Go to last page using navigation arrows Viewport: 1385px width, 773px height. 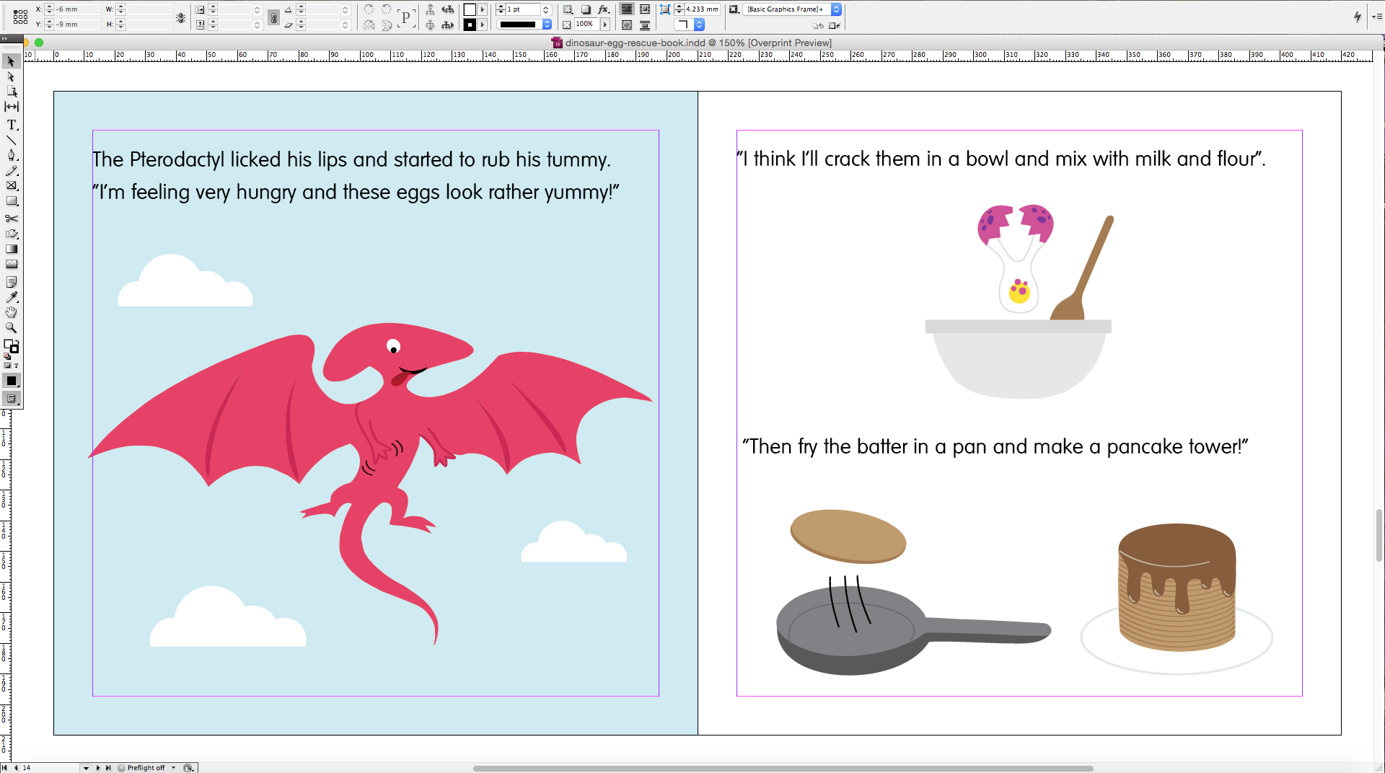(108, 767)
